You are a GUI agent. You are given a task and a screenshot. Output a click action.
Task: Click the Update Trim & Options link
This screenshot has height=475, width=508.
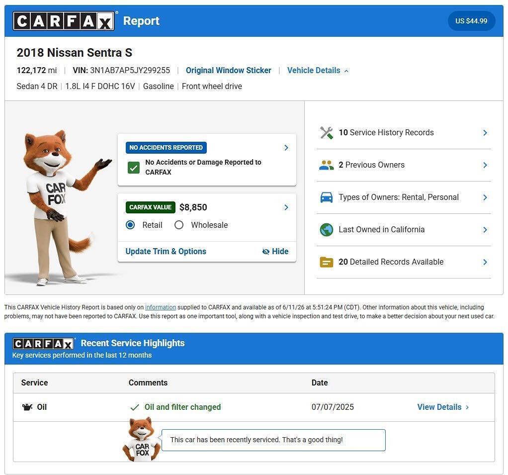pyautogui.click(x=166, y=251)
